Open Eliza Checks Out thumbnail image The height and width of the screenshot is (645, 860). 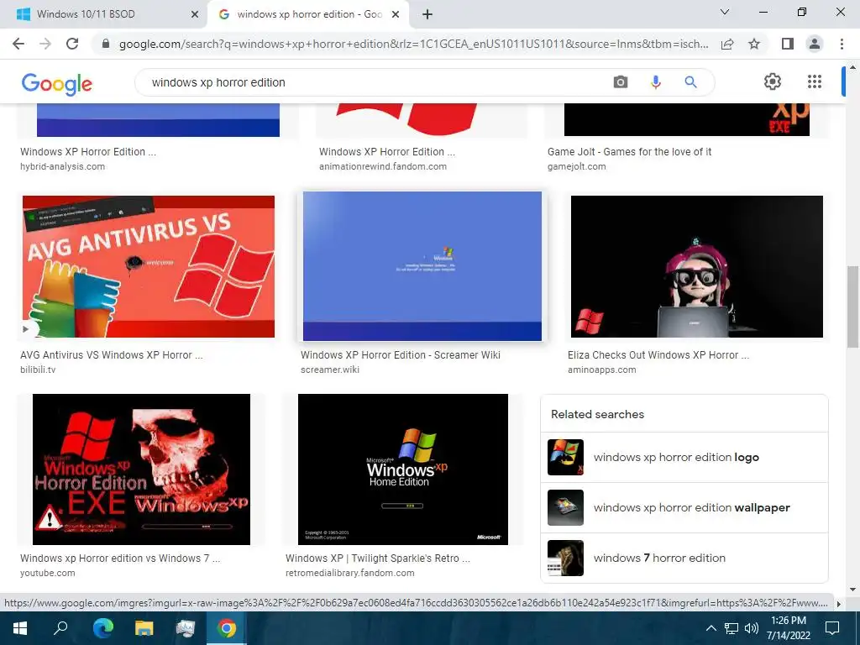(x=696, y=266)
